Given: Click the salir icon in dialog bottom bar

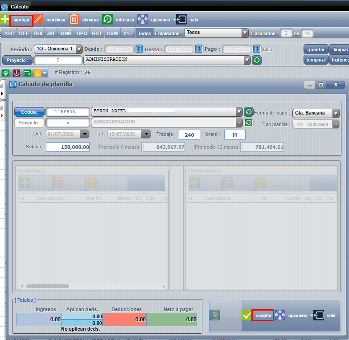Looking at the screenshot, I should coord(319,315).
